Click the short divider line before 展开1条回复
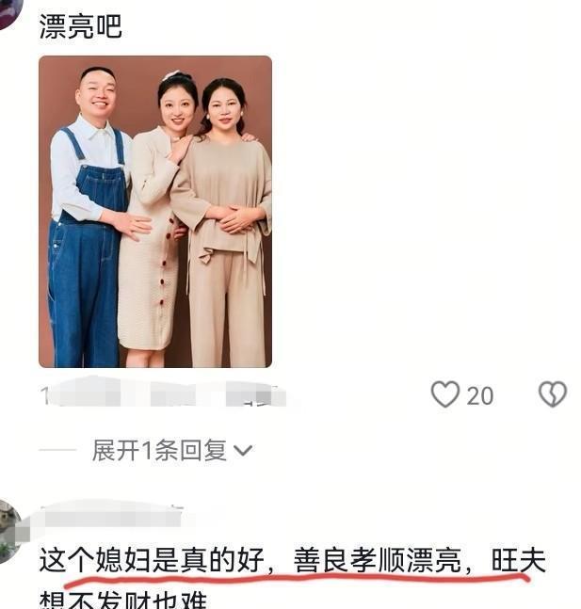This screenshot has width=581, height=609. [x=57, y=450]
